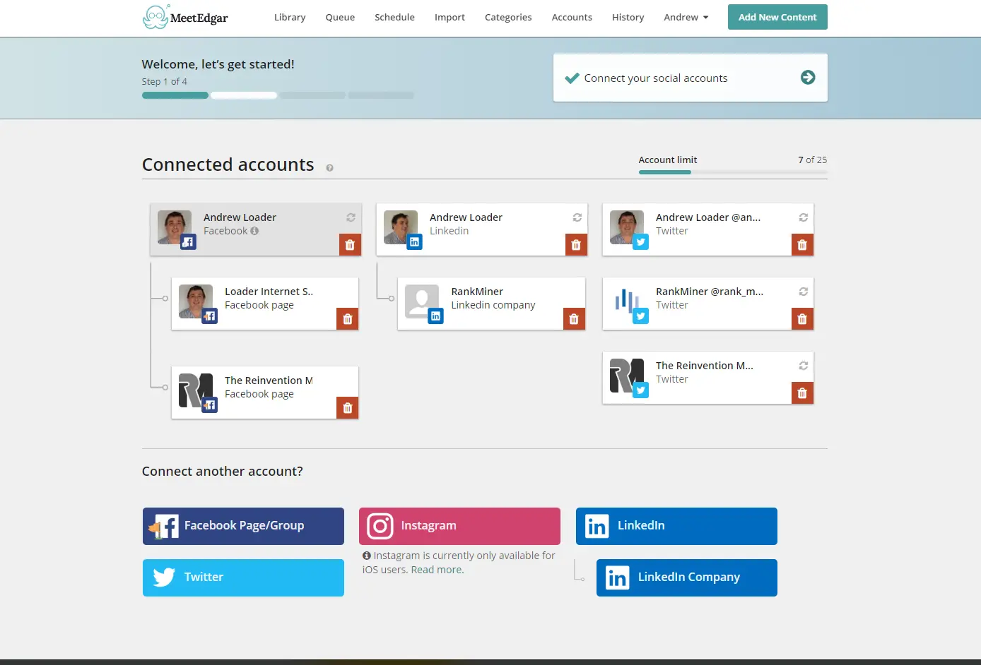Refresh the Andrew Loader Facebook account sync
981x665 pixels.
(351, 217)
